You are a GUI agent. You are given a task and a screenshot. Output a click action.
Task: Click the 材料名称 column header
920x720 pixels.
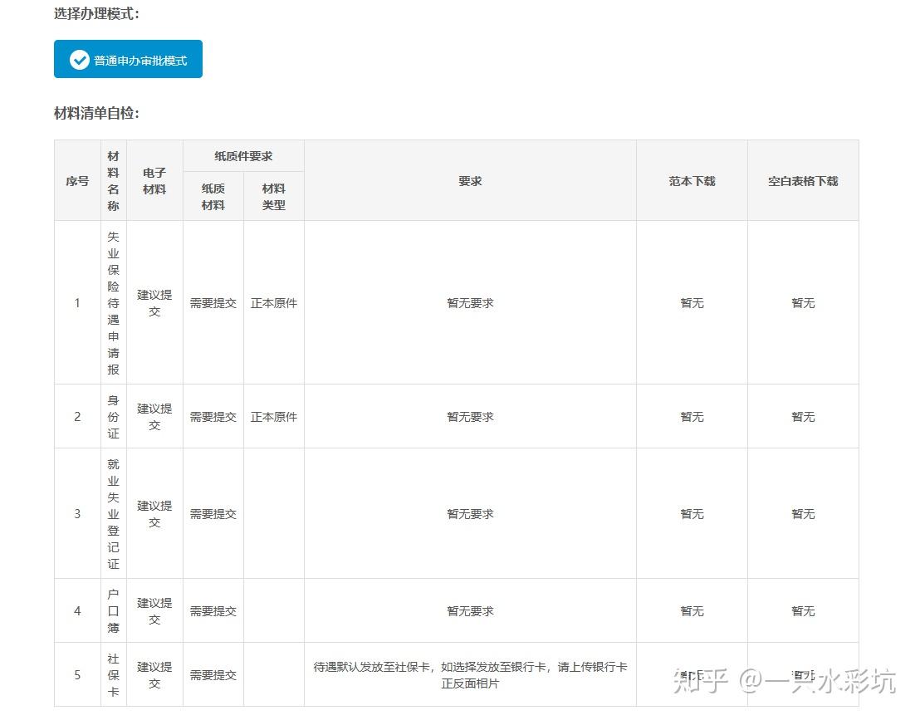[x=113, y=181]
